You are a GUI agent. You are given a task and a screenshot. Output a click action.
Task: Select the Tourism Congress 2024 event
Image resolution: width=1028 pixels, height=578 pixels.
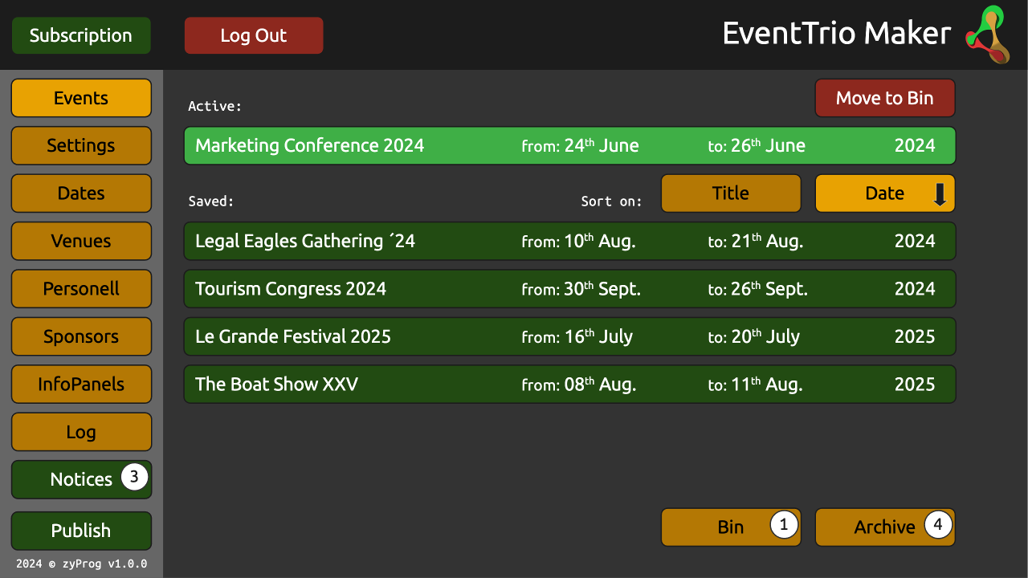569,289
